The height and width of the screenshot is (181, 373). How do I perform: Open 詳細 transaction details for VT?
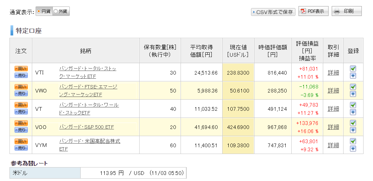coord(333,109)
